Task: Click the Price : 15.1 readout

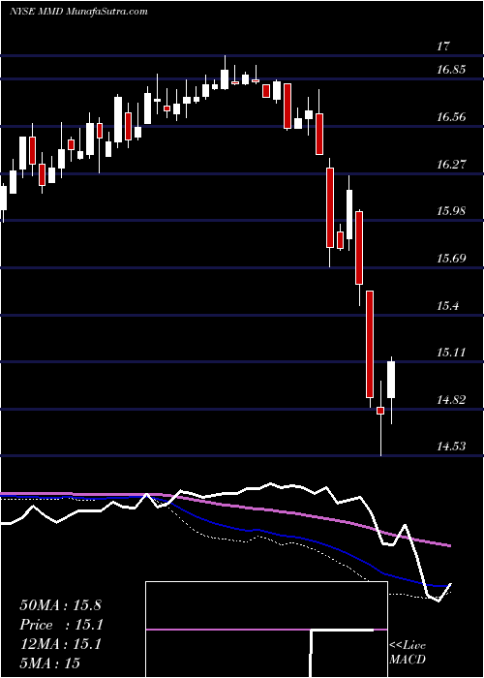Action: tap(60, 625)
